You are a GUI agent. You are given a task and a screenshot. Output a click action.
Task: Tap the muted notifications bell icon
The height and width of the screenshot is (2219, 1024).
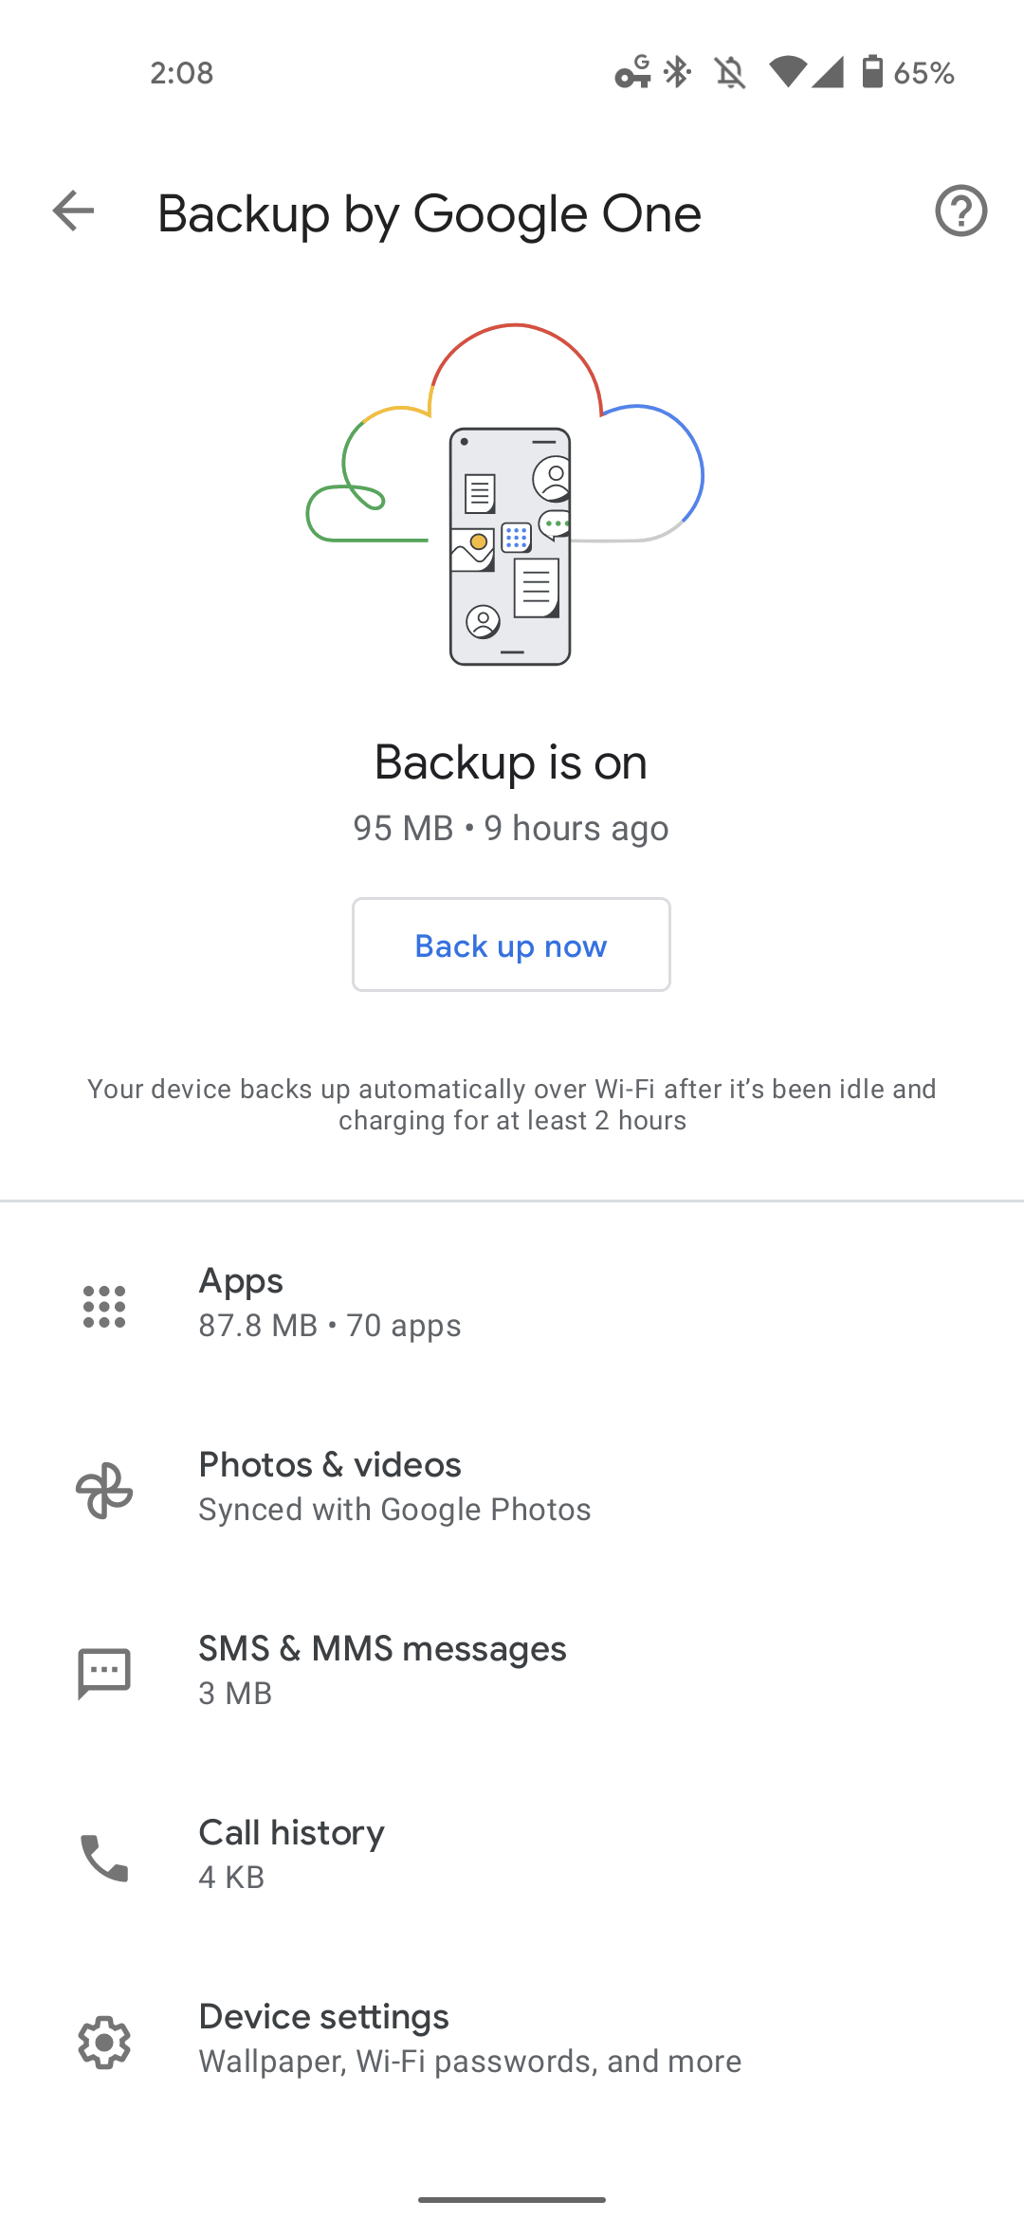730,72
